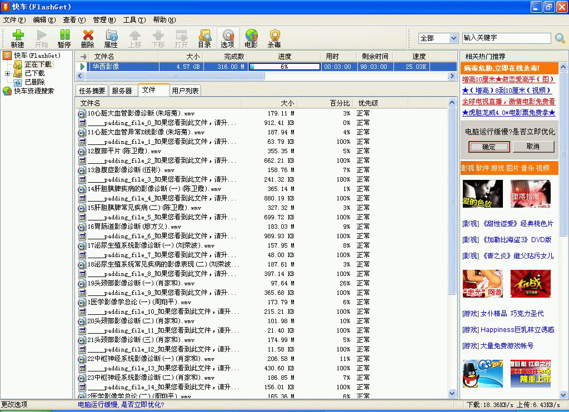
Task: Select file 16胃肠道影像诊断(廖方义).wmv
Action: coord(134,227)
